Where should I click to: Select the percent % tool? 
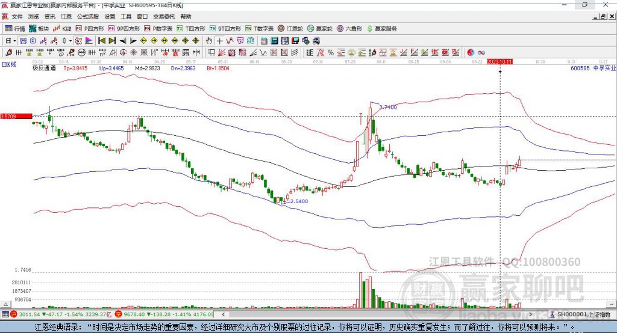[331, 53]
